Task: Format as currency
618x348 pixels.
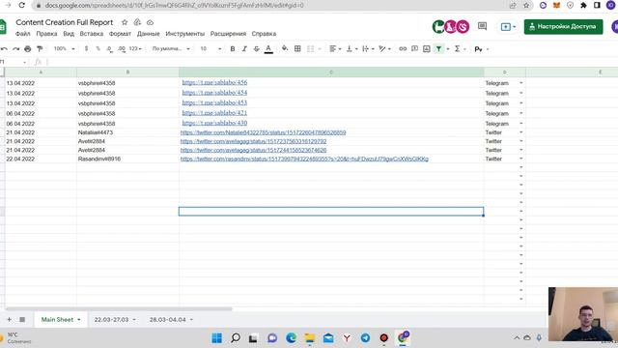Action: pos(86,49)
